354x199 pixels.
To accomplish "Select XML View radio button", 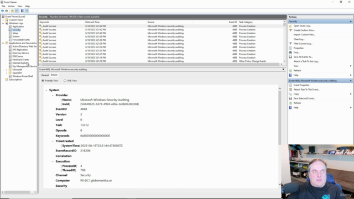I will click(65, 81).
